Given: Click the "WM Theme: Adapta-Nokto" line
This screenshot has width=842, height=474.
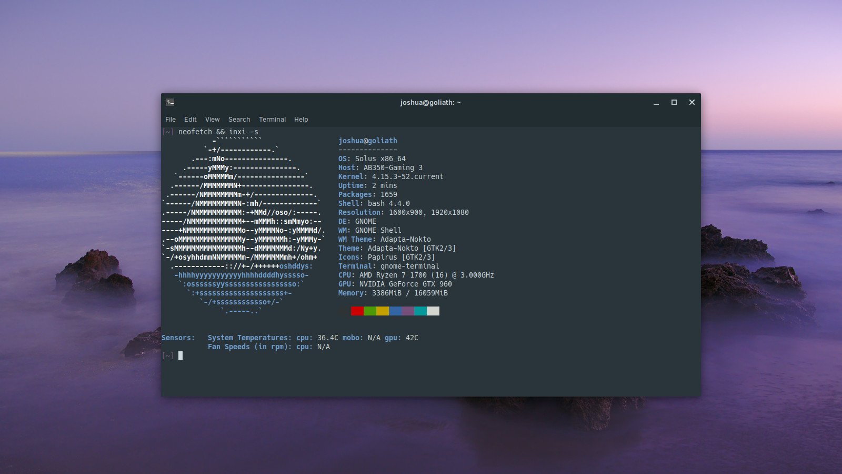Looking at the screenshot, I should click(x=385, y=239).
